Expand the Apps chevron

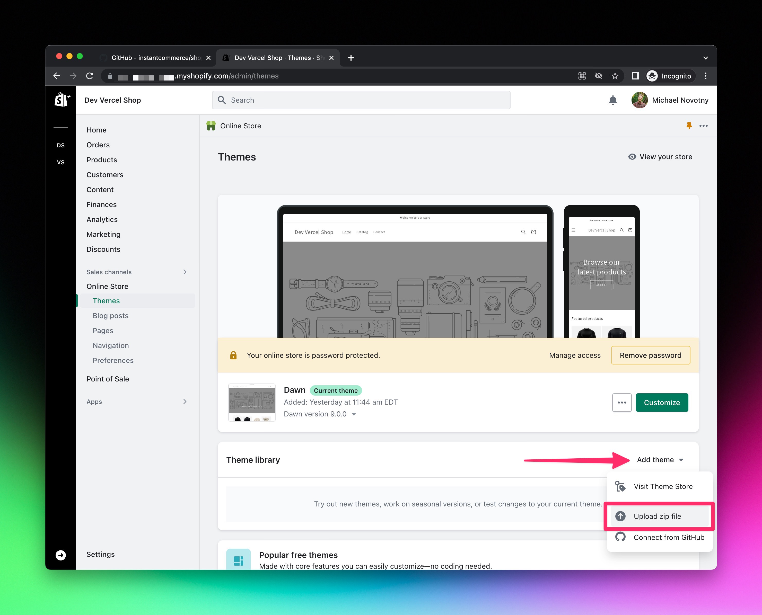coord(185,401)
